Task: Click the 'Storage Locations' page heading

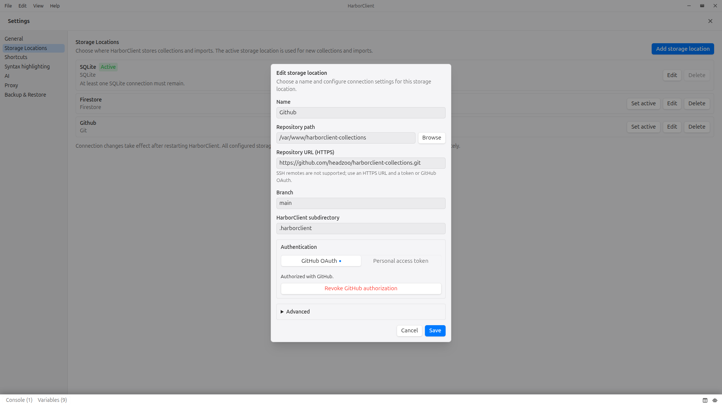Action: pyautogui.click(x=97, y=42)
